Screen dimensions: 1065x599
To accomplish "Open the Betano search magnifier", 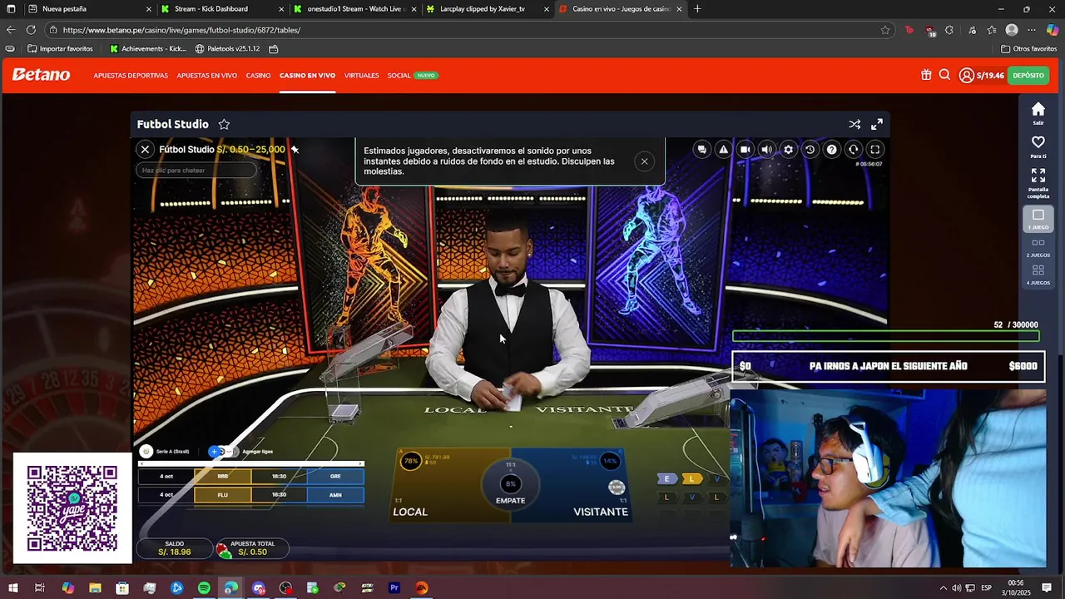I will (x=944, y=75).
